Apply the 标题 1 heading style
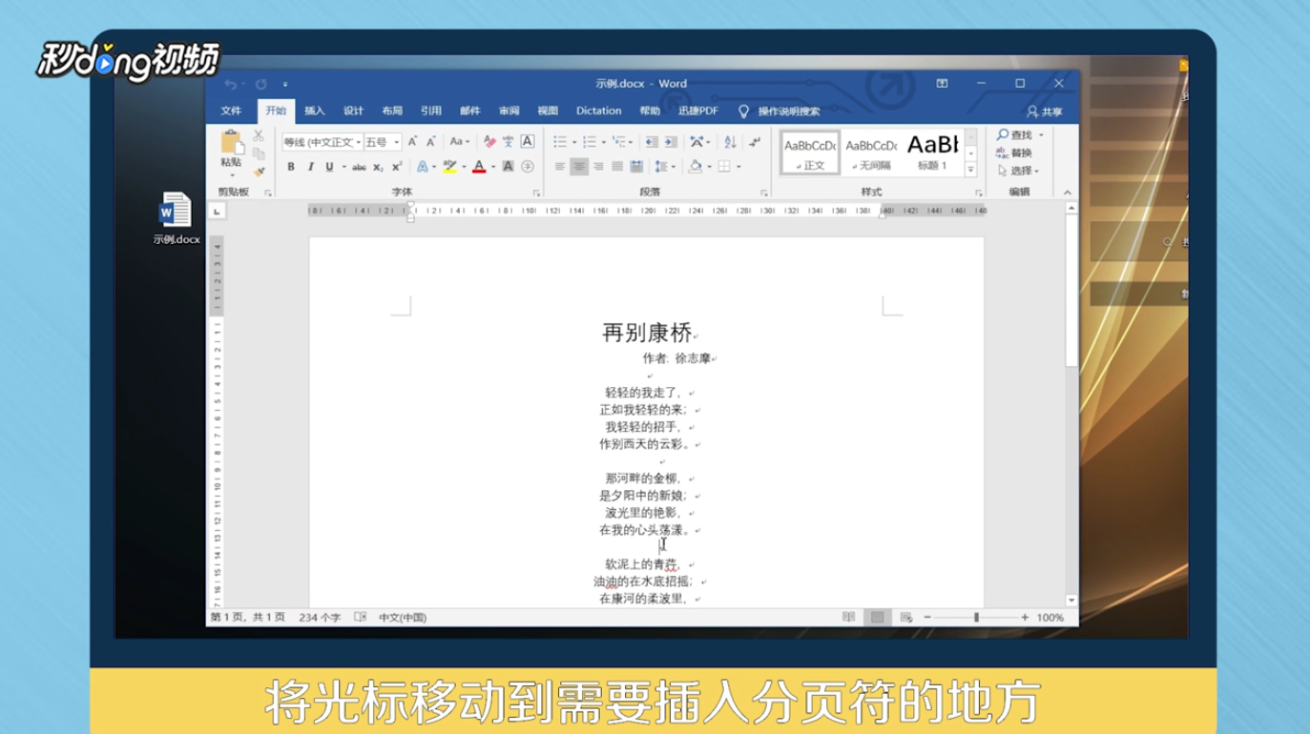The image size is (1310, 734). click(x=932, y=152)
